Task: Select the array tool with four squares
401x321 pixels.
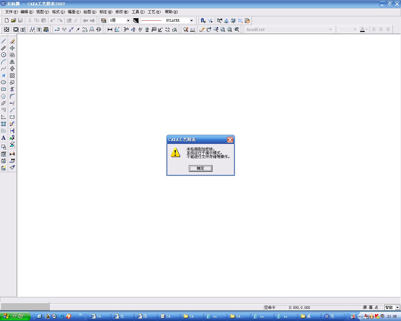Action: (12, 76)
